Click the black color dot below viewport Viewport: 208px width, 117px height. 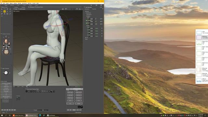(74, 87)
